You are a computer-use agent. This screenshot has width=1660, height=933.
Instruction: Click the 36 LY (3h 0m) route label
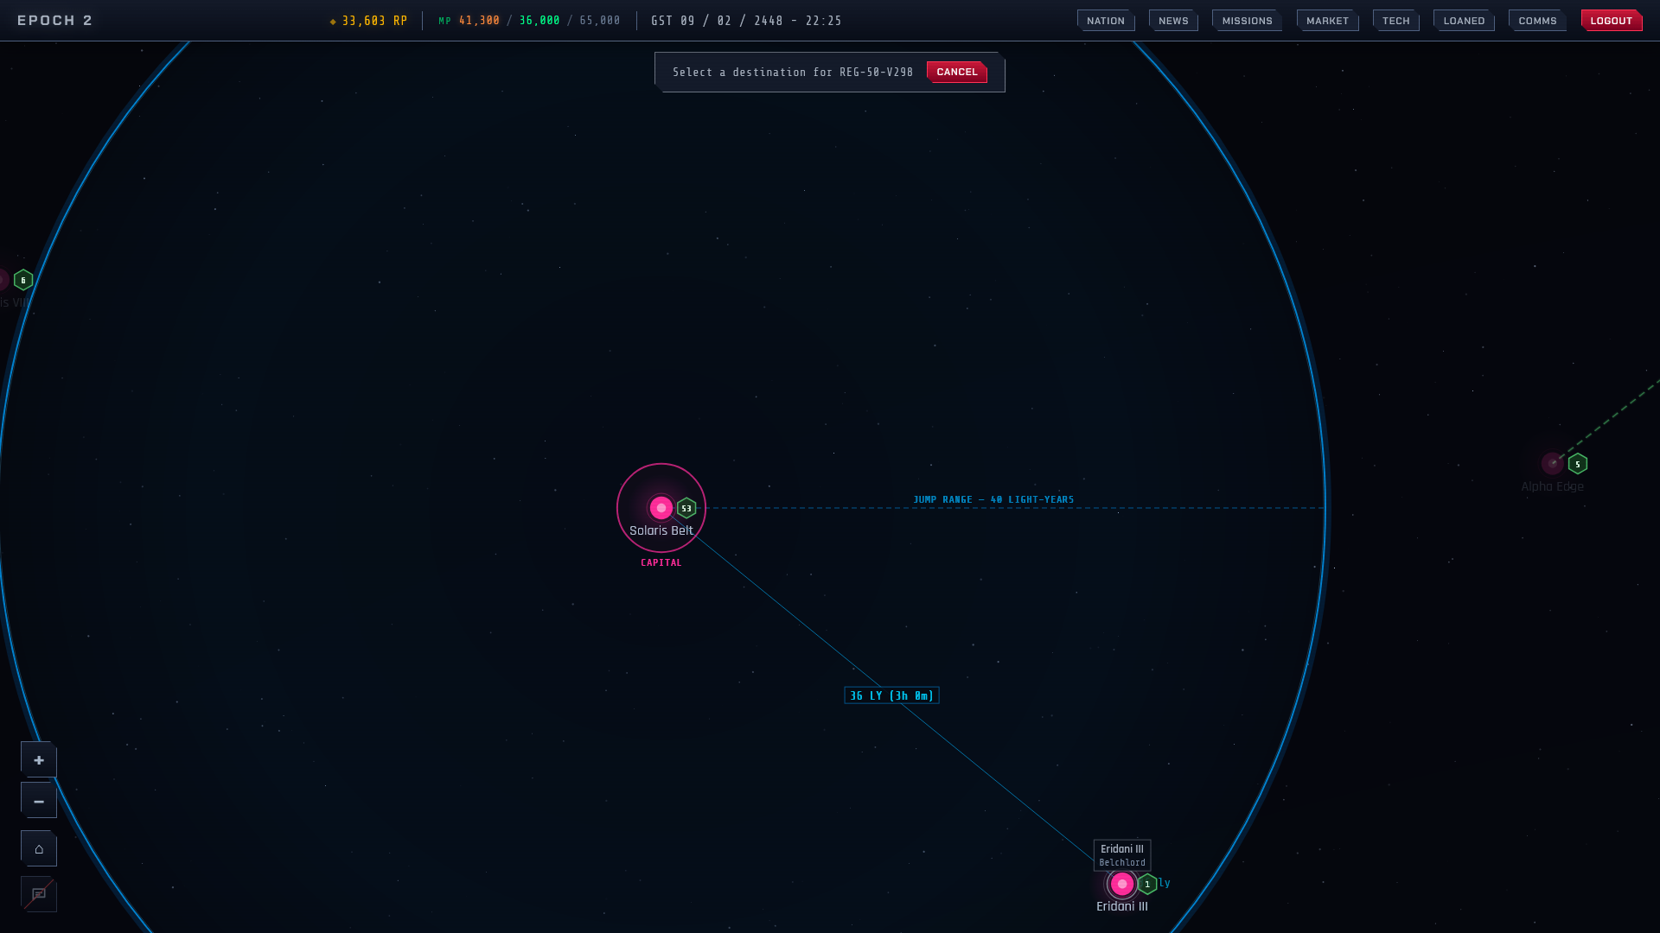pos(891,695)
